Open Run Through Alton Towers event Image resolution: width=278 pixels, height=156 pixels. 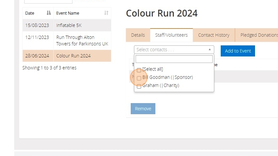tap(82, 40)
